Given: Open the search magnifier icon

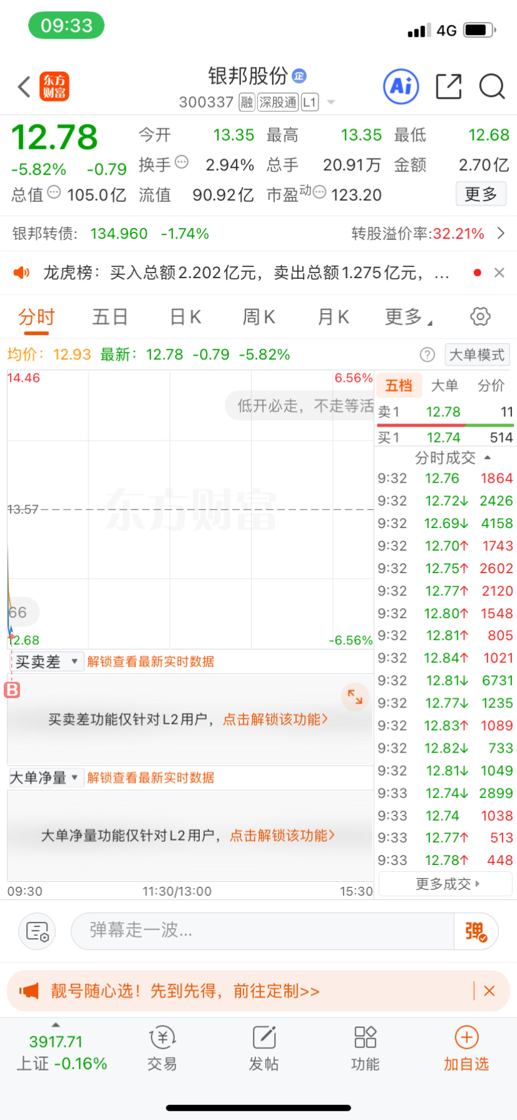Looking at the screenshot, I should (492, 86).
